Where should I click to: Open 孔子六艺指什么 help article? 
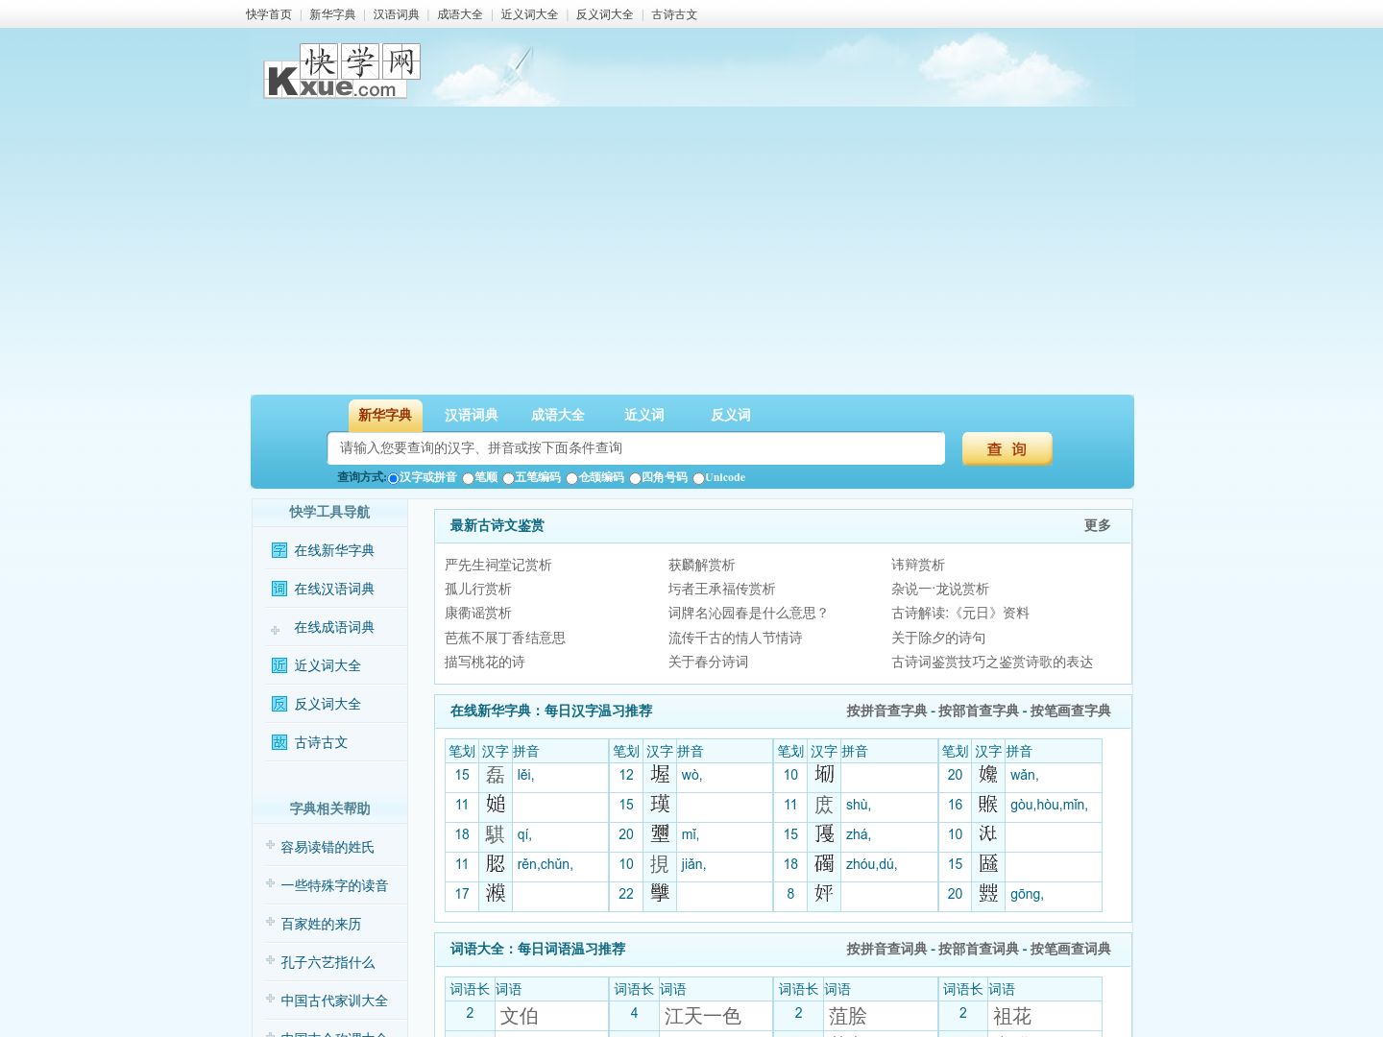[x=328, y=962]
